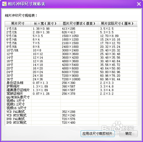
Task: Select the 6寸/4R row
Action: tap(71, 40)
